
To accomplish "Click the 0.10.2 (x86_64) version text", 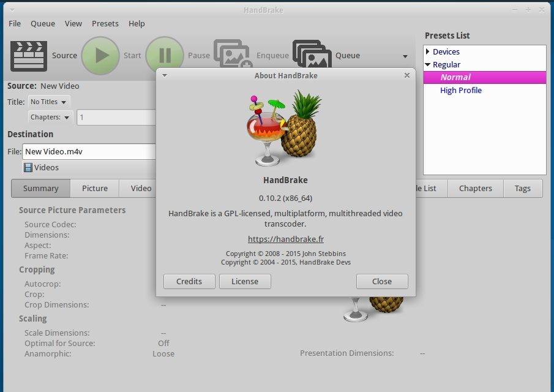I will 285,198.
